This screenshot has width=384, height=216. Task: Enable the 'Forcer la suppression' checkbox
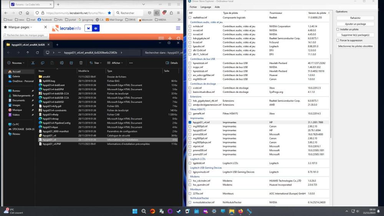click(338, 40)
